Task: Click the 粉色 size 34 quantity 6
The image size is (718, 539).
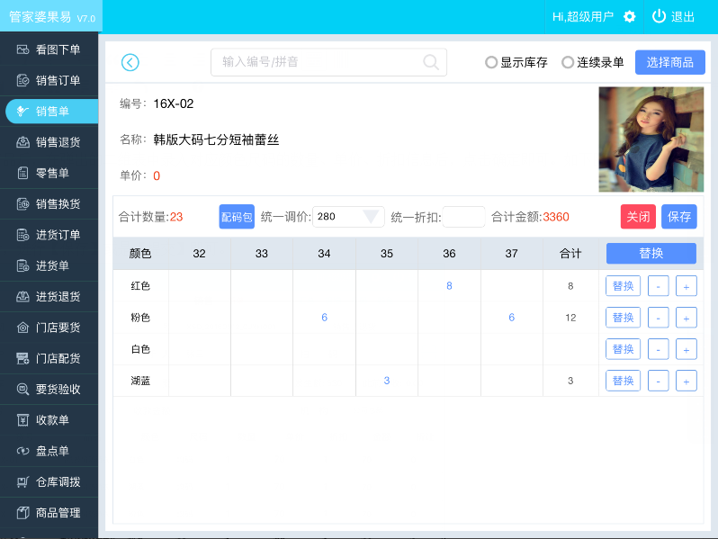Action: point(324,318)
